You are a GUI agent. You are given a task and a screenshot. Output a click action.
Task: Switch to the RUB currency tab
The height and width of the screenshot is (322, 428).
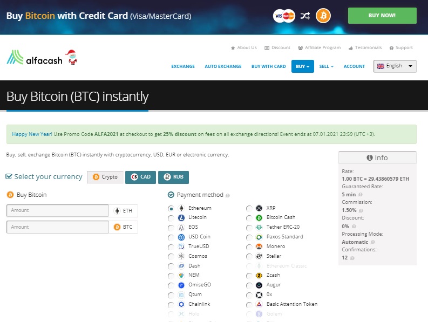click(x=173, y=177)
